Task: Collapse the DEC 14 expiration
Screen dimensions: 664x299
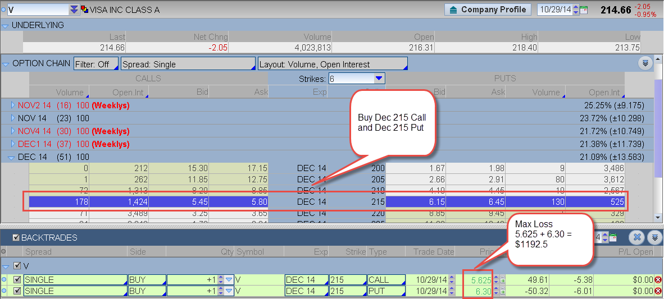Action: [x=11, y=157]
